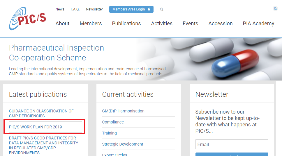This screenshot has width=282, height=156.
Task: Open the Publications menu
Action: 126,24
